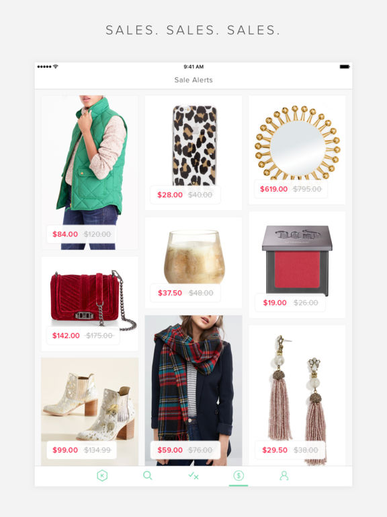The image size is (387, 517).
Task: Tap the $619.00 mirror price tag
Action: 274,189
